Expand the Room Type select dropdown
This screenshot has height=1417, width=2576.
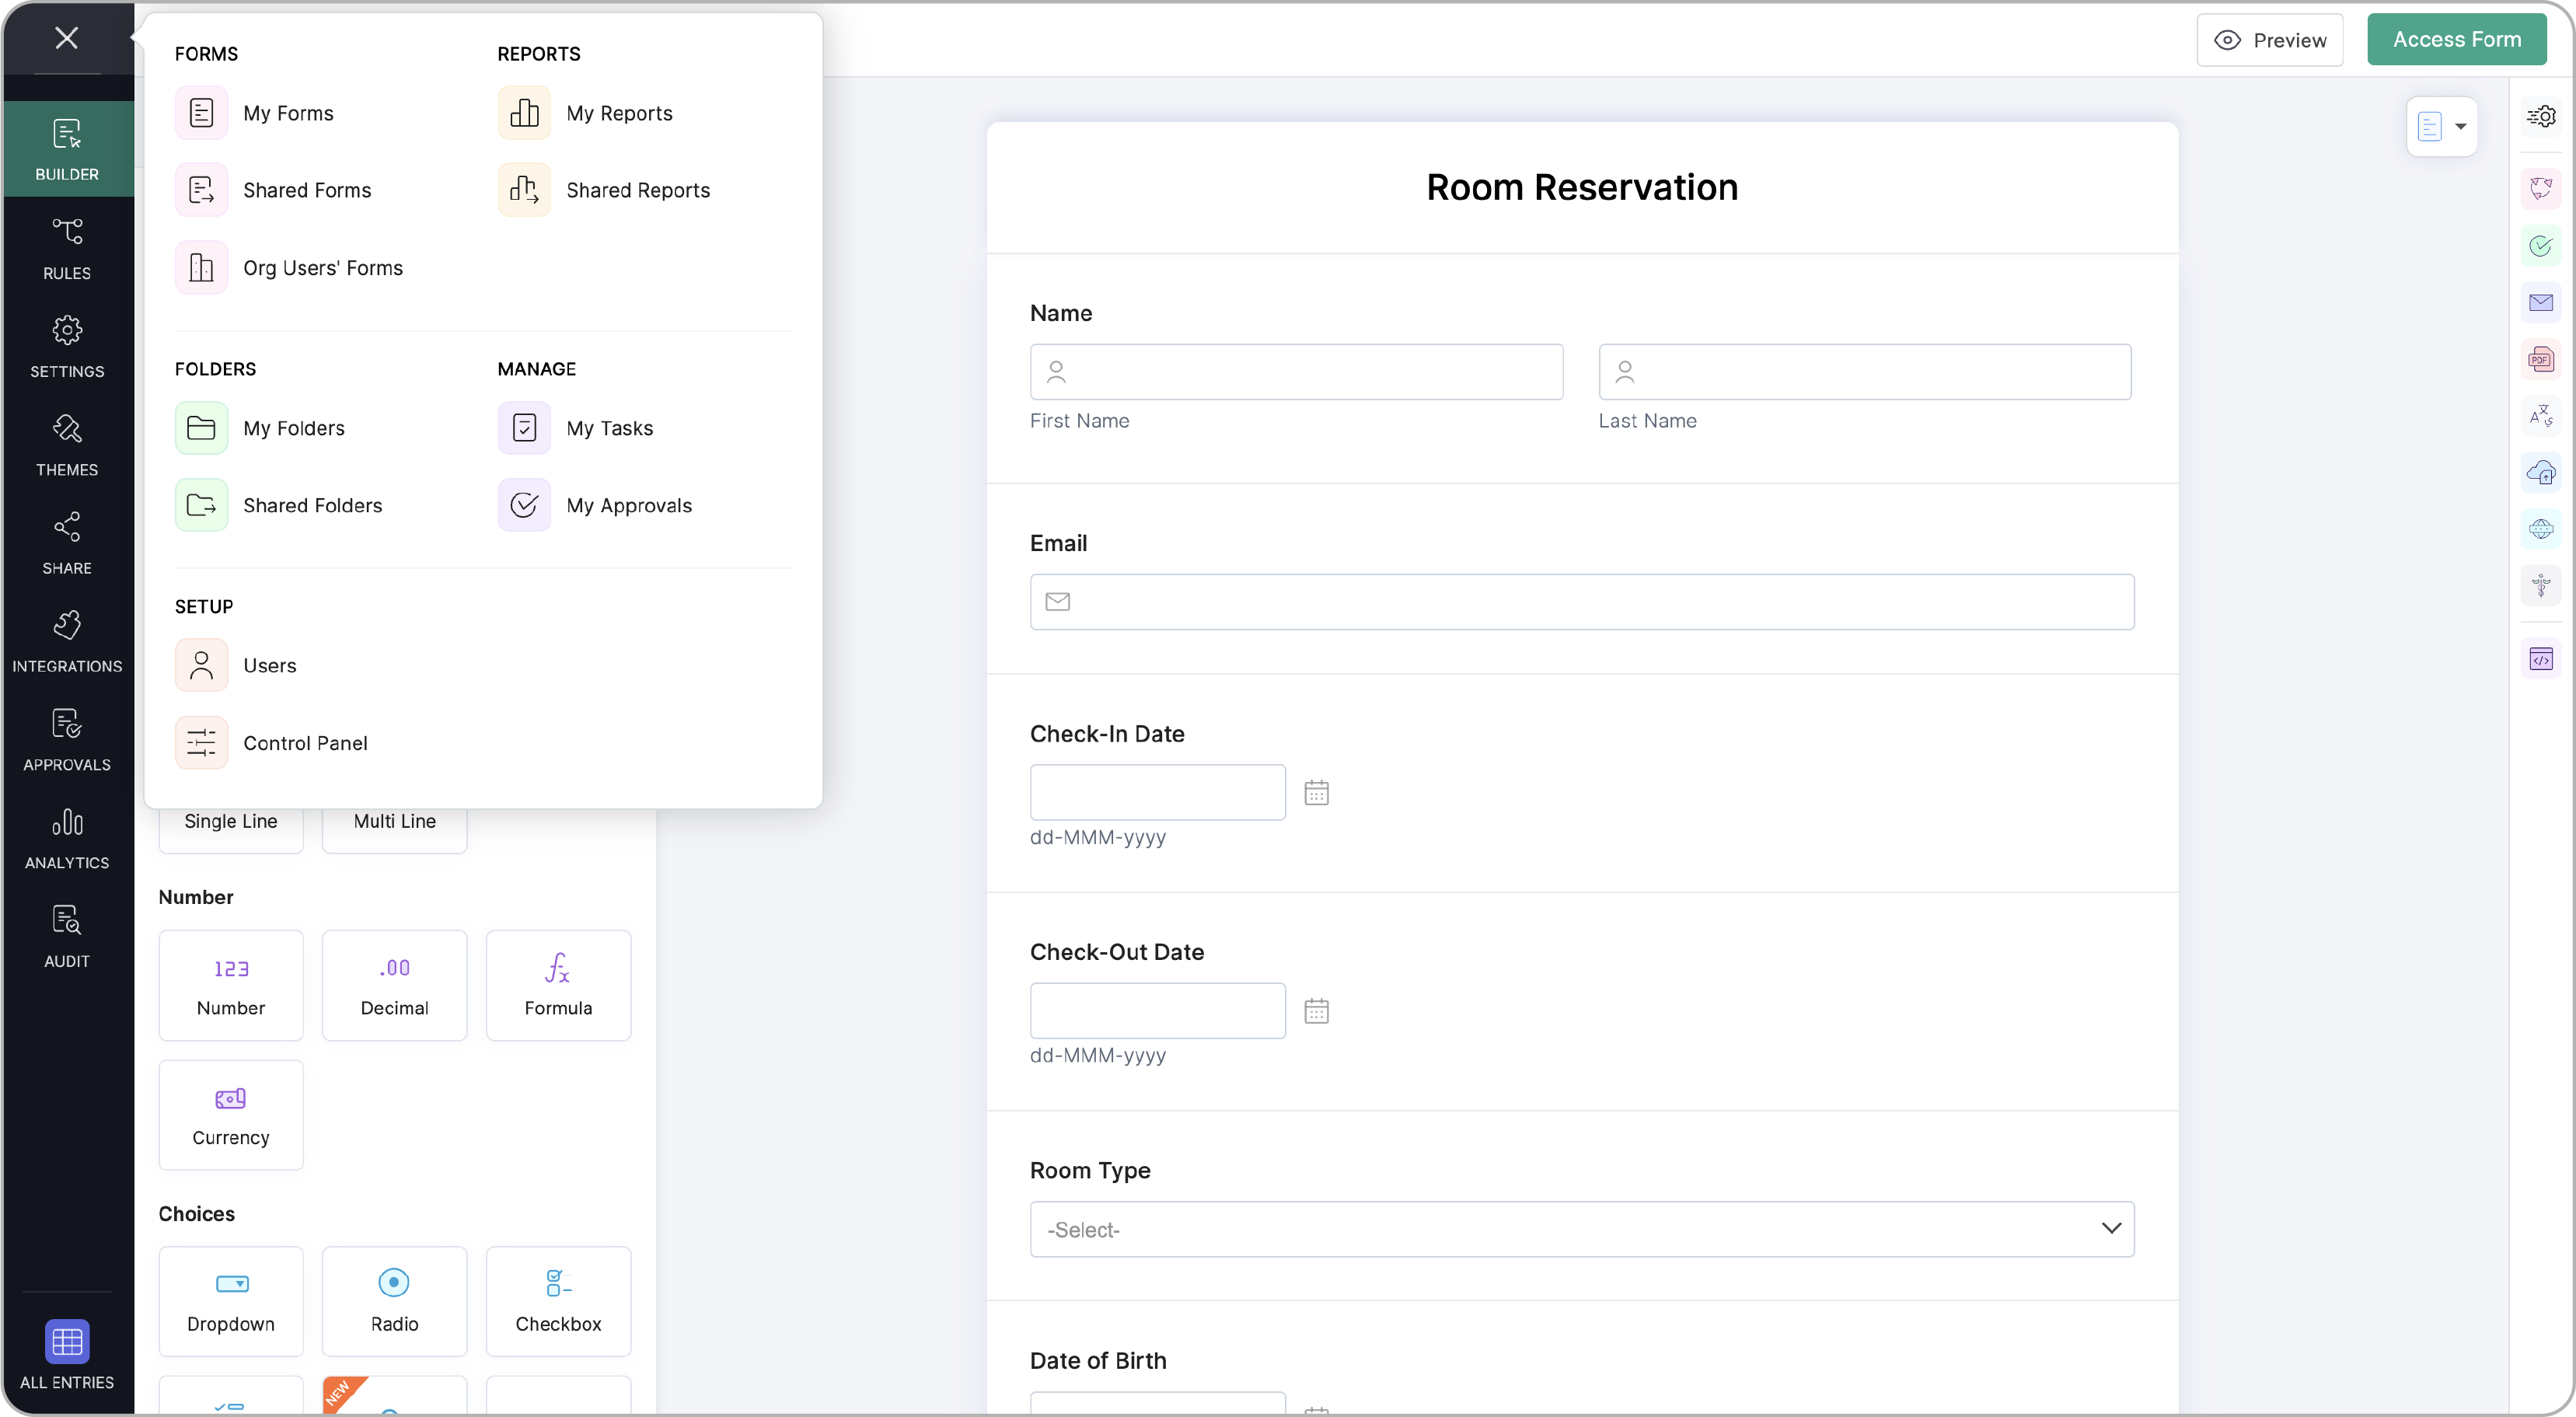coord(1581,1229)
